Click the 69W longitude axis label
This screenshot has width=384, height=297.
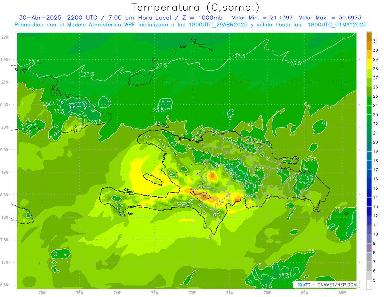click(305, 292)
